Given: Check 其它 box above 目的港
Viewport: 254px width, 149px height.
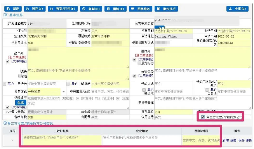Looking at the screenshot, I should (x=207, y=90).
